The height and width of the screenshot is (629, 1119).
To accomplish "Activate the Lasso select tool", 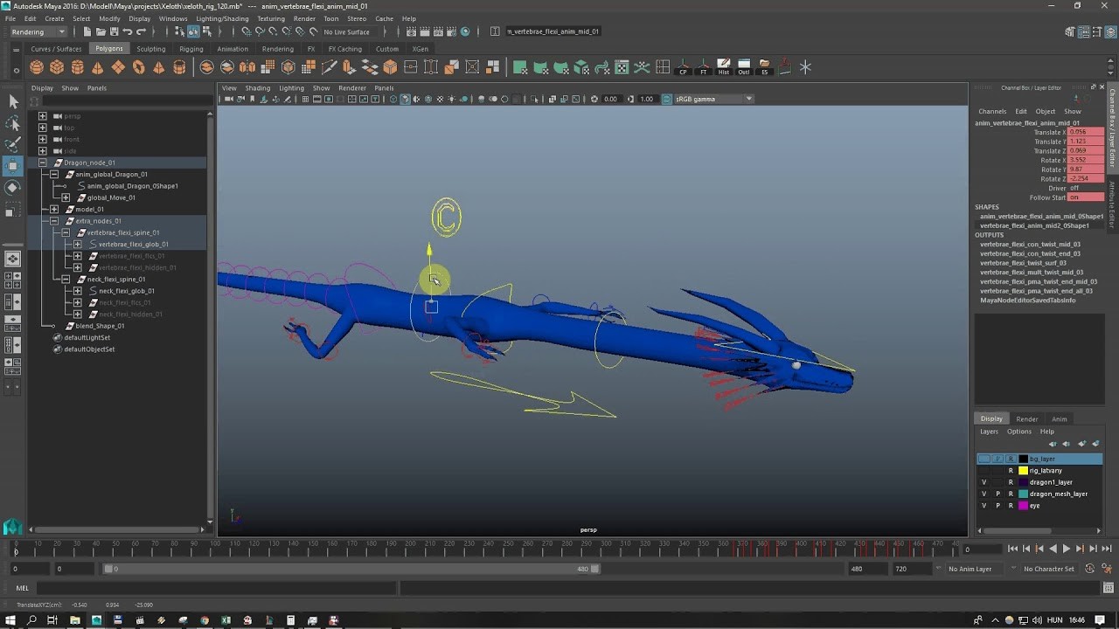I will pyautogui.click(x=13, y=123).
